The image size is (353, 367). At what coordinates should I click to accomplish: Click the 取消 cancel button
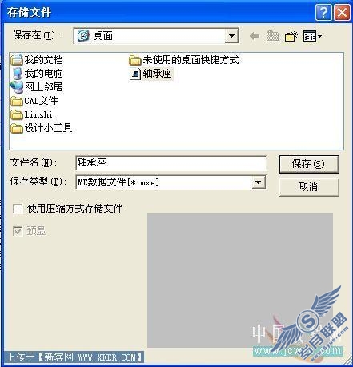pyautogui.click(x=309, y=187)
